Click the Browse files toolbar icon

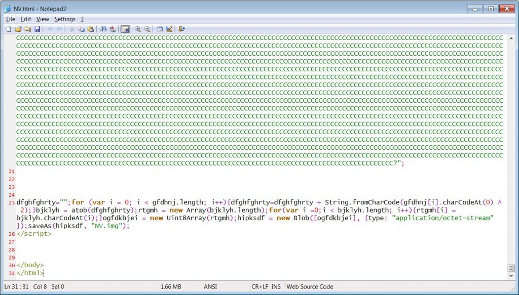click(28, 29)
